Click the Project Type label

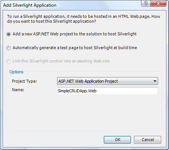(24, 81)
